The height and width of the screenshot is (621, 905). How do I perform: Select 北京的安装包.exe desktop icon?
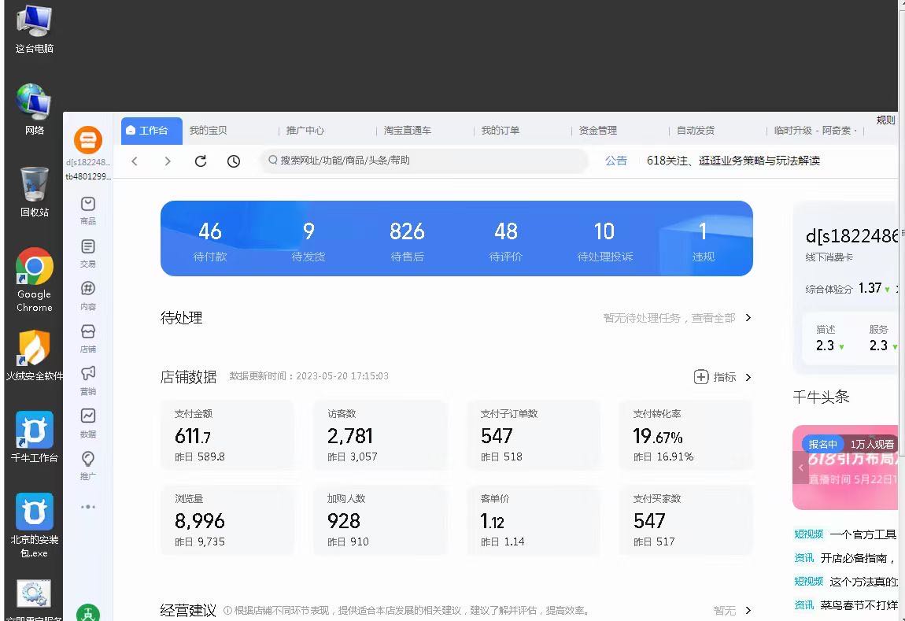tap(34, 525)
